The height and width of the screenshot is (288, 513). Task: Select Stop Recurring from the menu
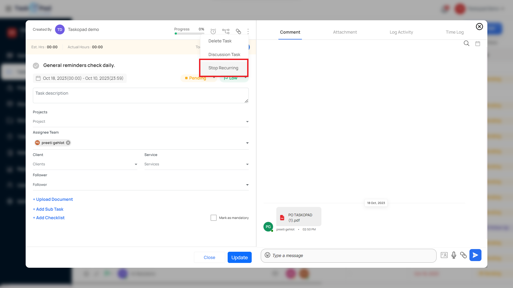(x=223, y=68)
